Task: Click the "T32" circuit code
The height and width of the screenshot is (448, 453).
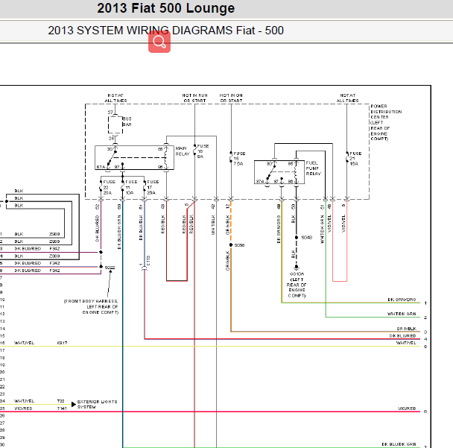Action: (x=60, y=401)
